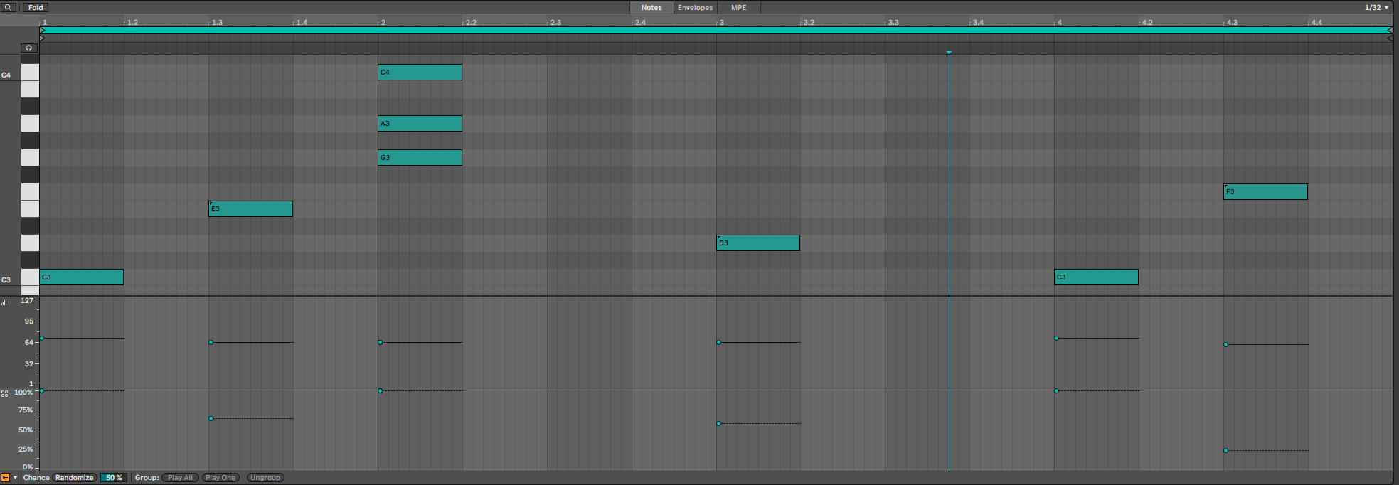The height and width of the screenshot is (485, 1399).
Task: Toggle the headphone note preview button
Action: pyautogui.click(x=28, y=48)
